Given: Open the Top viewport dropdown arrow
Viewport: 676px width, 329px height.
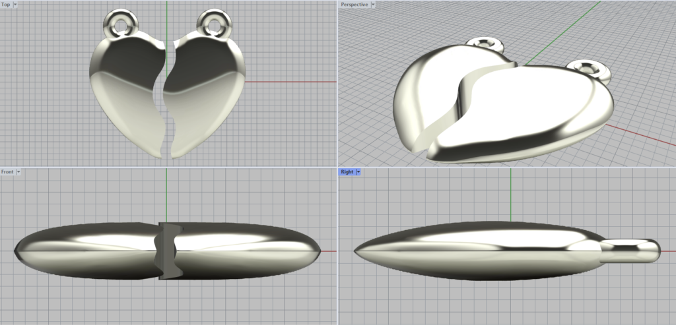Looking at the screenshot, I should pyautogui.click(x=15, y=5).
